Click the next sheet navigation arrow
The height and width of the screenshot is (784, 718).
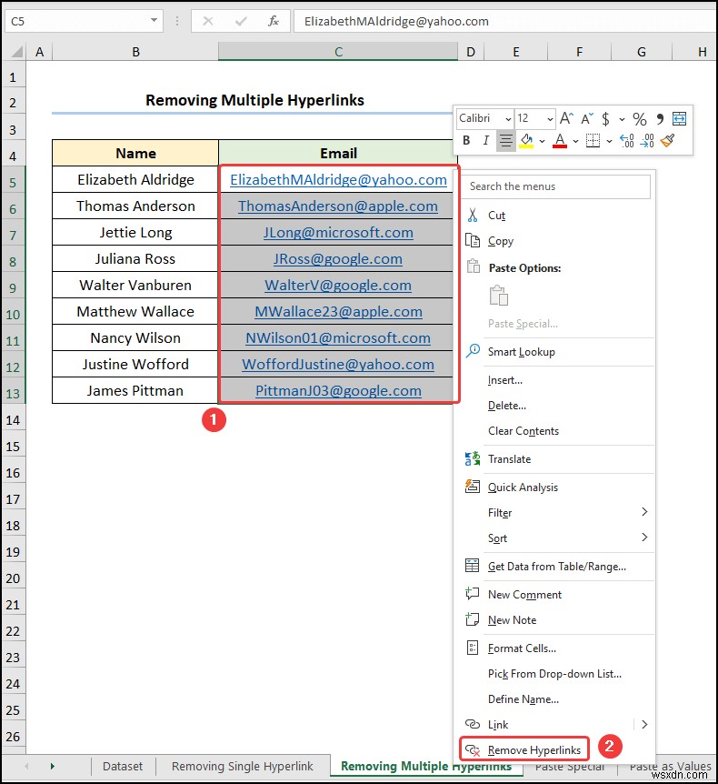click(x=52, y=766)
